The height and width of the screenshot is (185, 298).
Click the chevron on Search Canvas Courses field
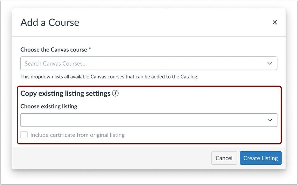click(270, 63)
